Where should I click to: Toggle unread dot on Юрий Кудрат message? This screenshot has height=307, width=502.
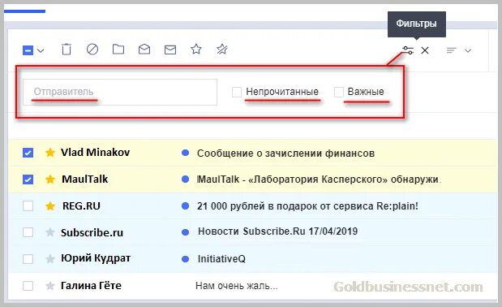(185, 259)
